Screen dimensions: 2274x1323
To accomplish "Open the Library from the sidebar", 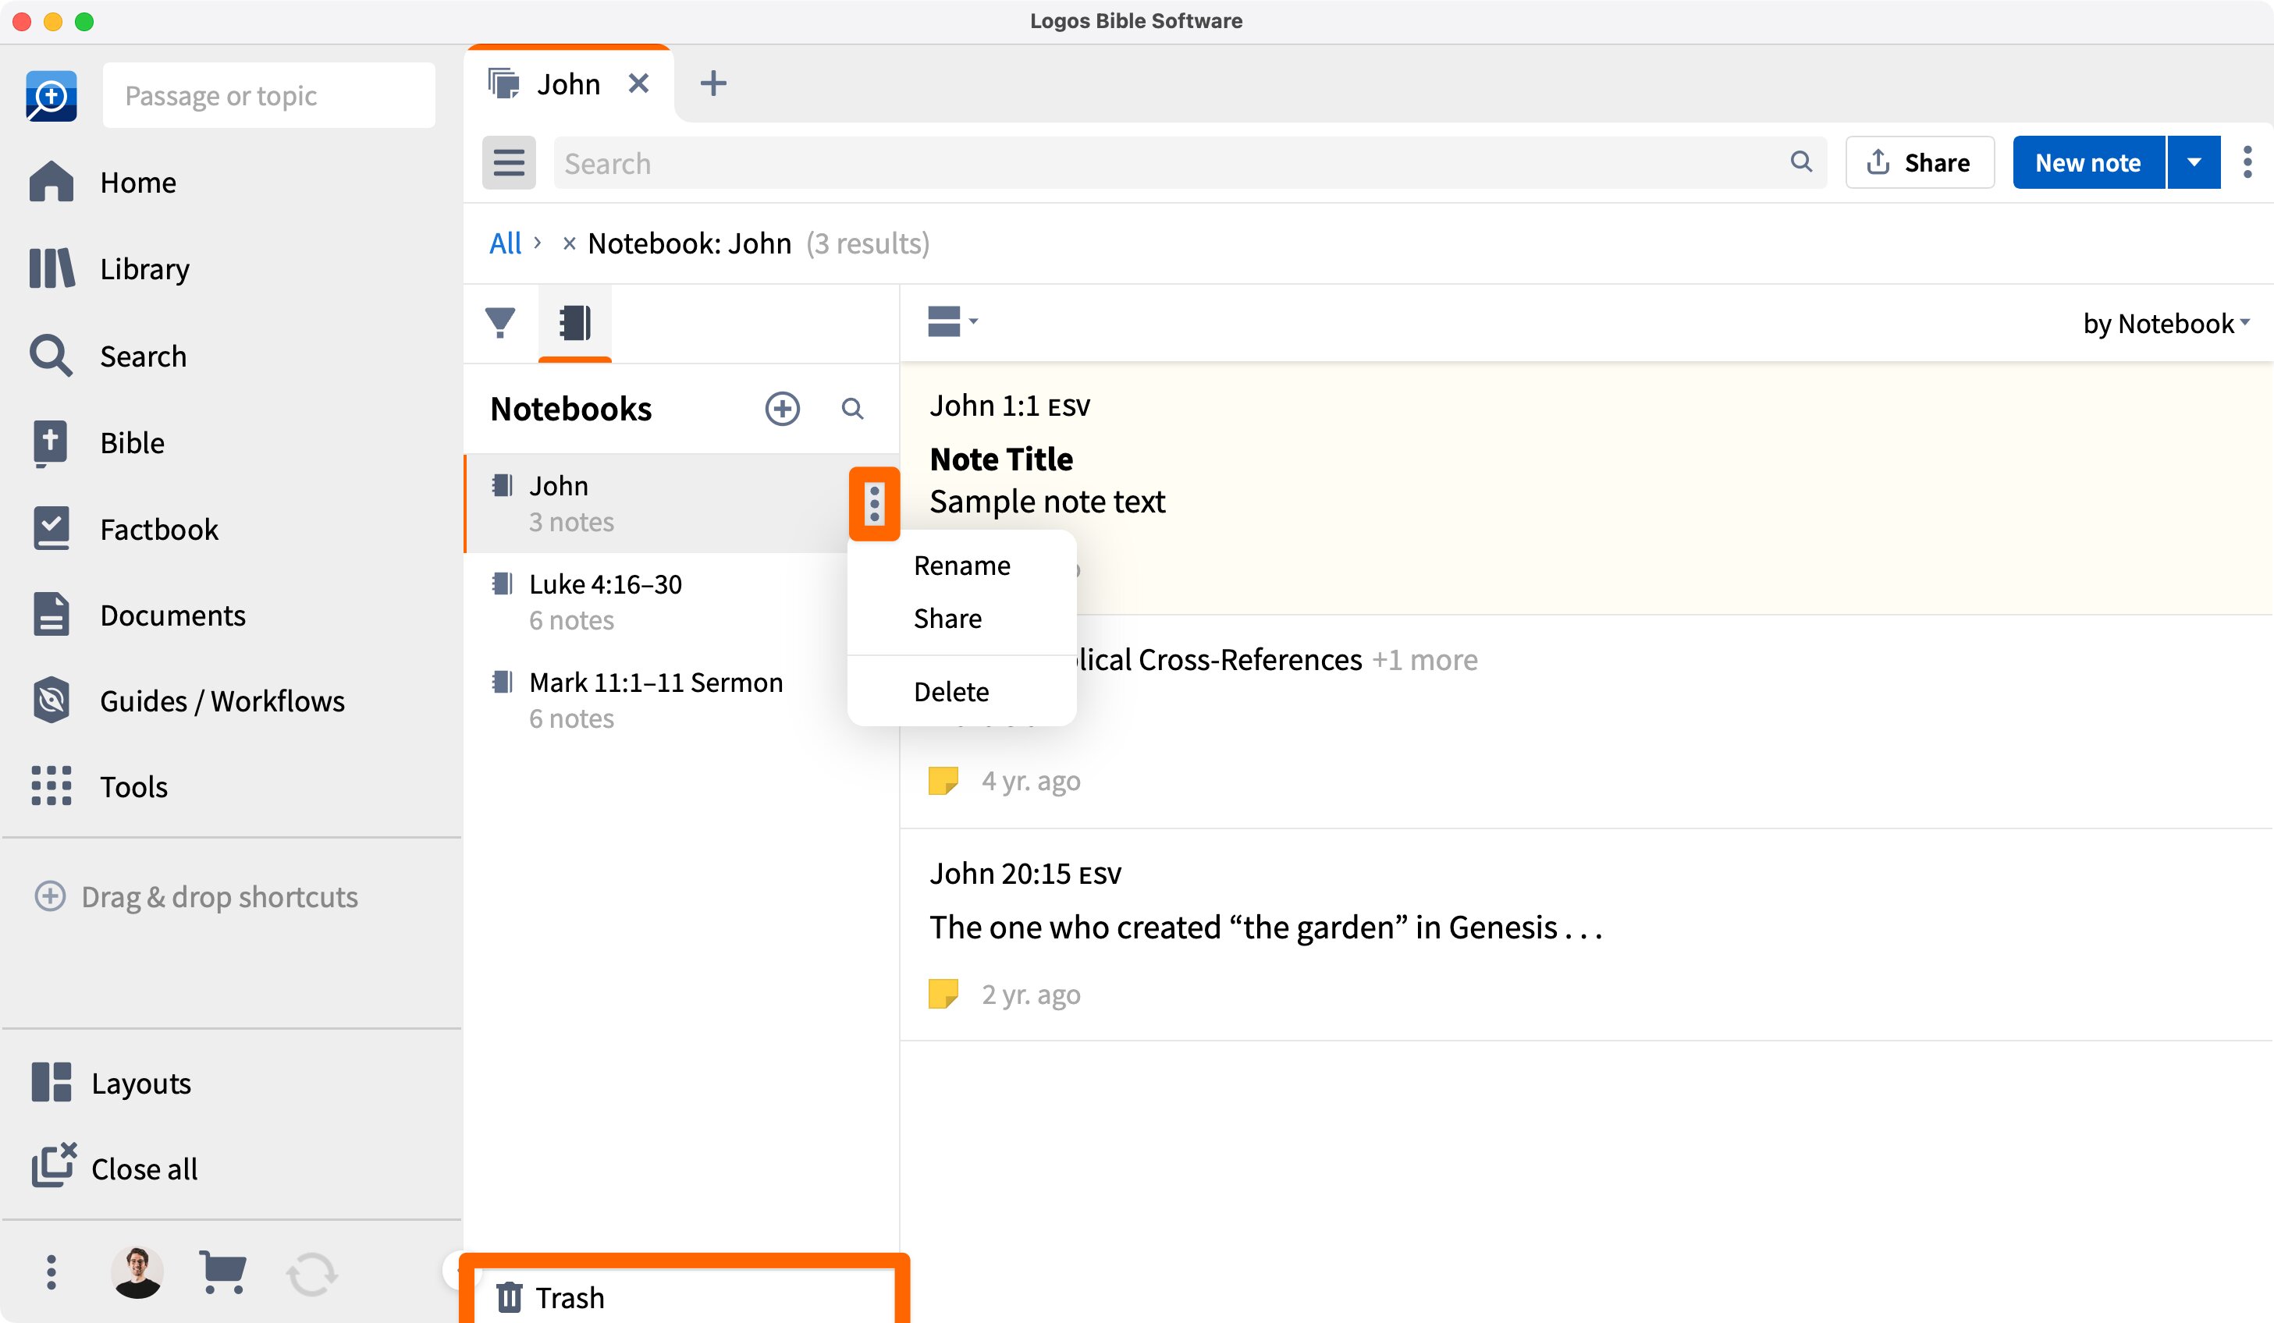I will [109, 269].
